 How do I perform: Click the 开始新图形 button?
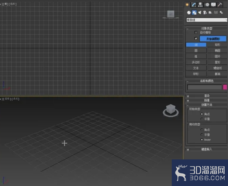[213, 39]
